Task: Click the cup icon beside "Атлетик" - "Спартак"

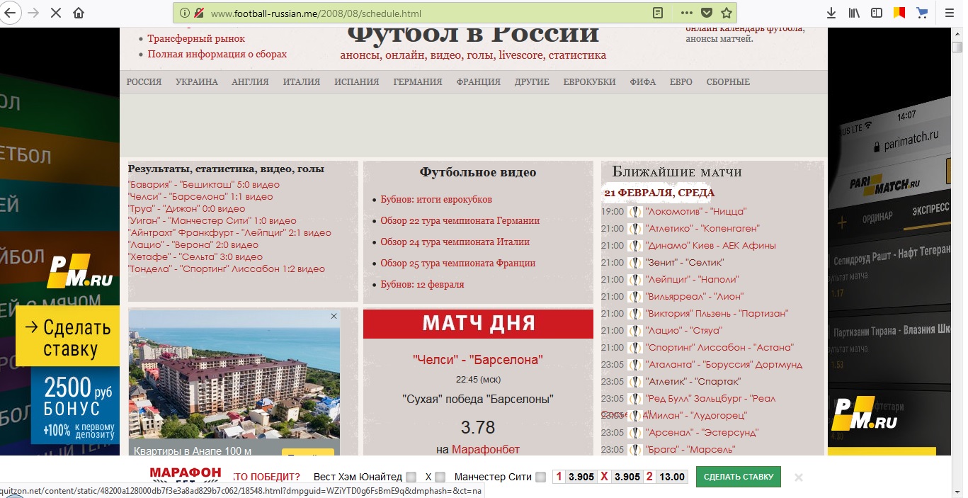Action: point(635,382)
